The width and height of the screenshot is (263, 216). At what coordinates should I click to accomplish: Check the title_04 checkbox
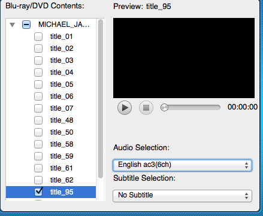[x=38, y=72]
